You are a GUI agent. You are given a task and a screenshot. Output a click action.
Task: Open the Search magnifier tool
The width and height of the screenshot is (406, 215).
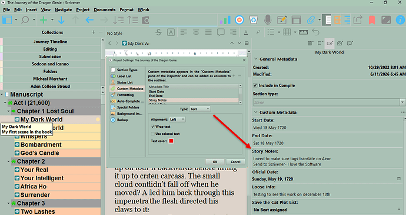coord(25,19)
